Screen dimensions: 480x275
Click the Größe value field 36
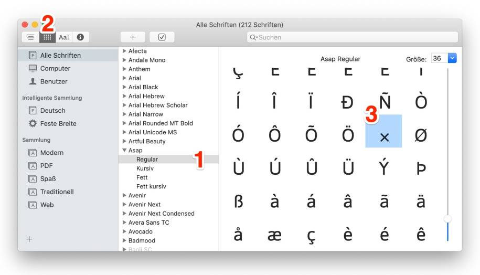[440, 58]
